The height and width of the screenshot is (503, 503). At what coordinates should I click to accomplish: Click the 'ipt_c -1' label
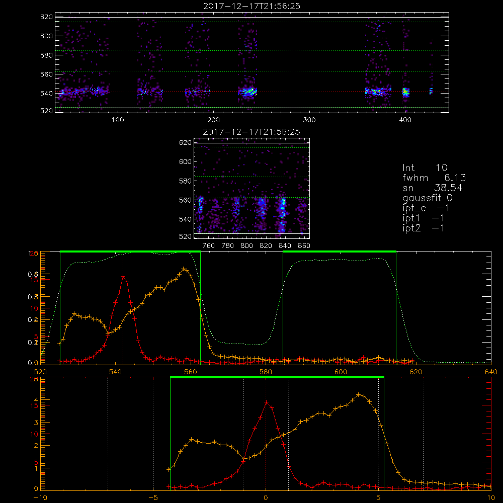(426, 208)
